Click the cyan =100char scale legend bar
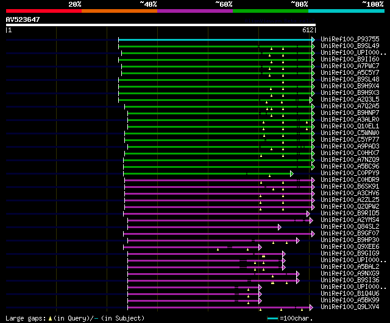The height and width of the screenshot is (323, 390). pyautogui.click(x=272, y=318)
